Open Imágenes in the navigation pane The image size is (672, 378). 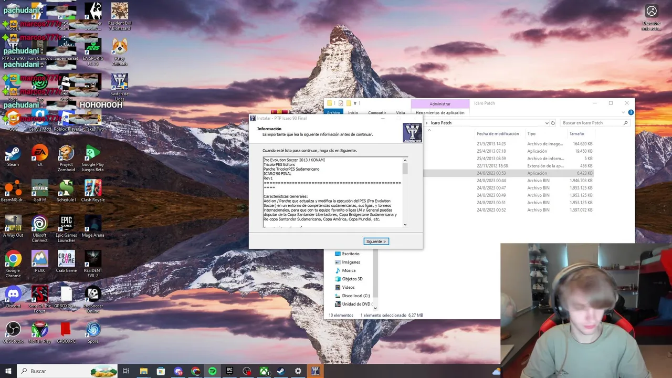coord(347,262)
